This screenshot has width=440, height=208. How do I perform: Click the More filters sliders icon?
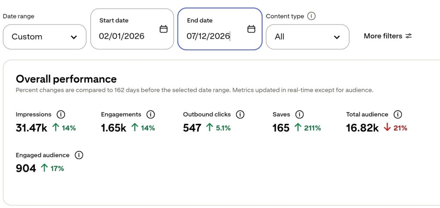(409, 36)
